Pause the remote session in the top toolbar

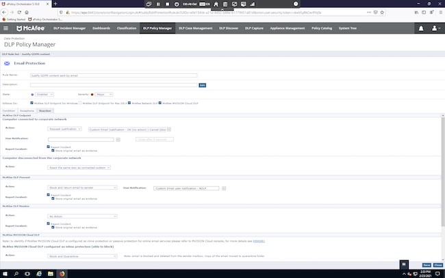158,4
